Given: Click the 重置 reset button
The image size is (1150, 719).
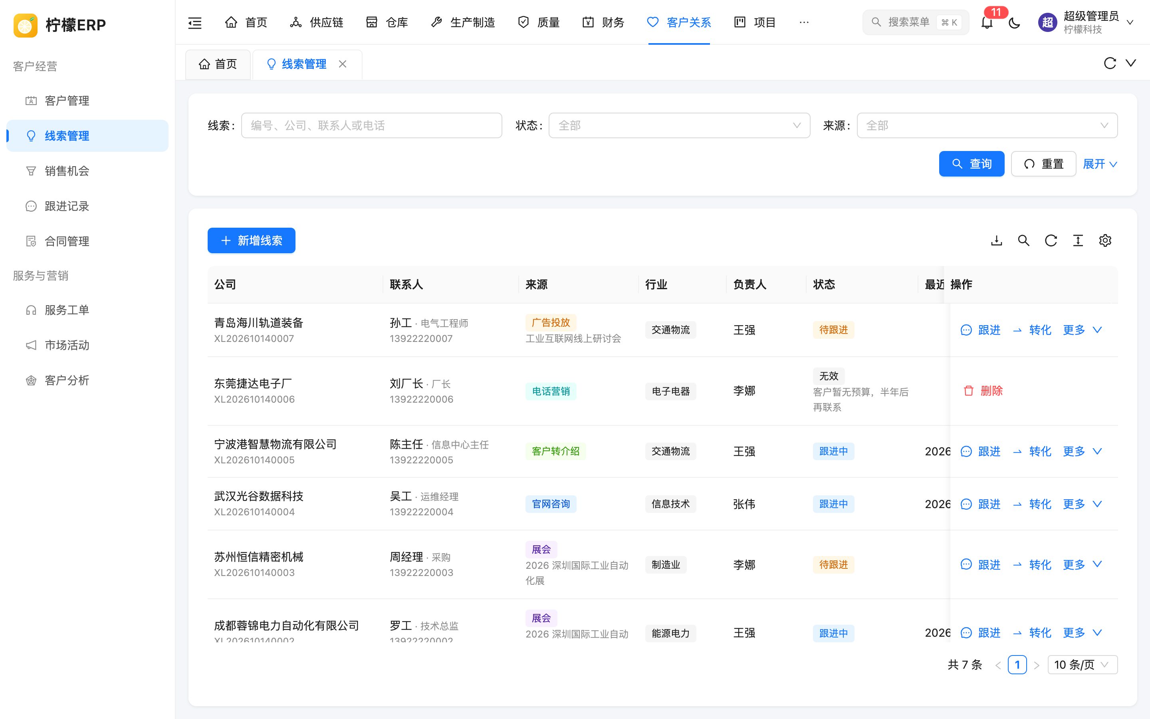Looking at the screenshot, I should pyautogui.click(x=1043, y=164).
